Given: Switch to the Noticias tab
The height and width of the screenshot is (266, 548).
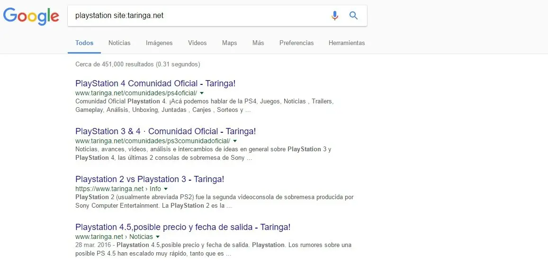Looking at the screenshot, I should click(119, 43).
